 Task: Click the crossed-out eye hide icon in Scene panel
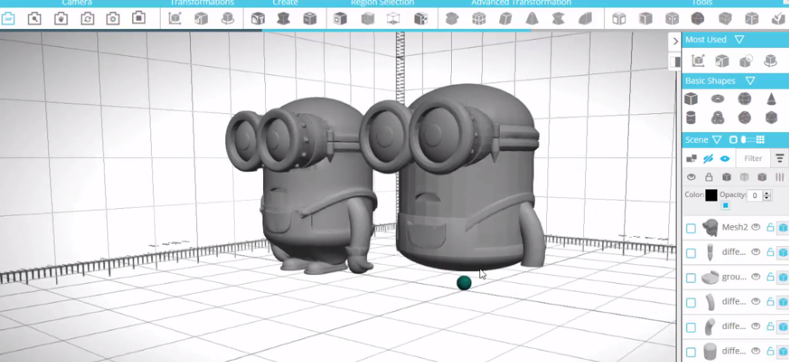708,158
